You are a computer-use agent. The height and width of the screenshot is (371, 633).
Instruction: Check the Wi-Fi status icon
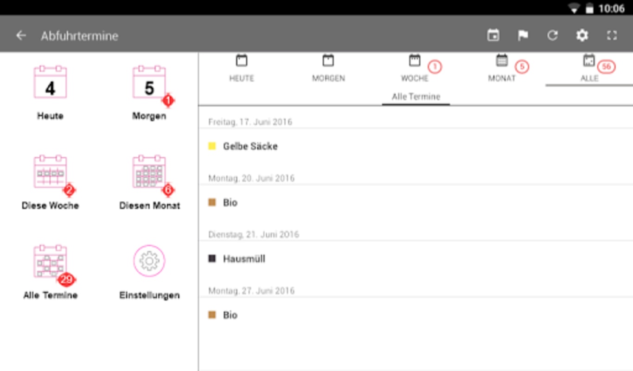click(574, 8)
